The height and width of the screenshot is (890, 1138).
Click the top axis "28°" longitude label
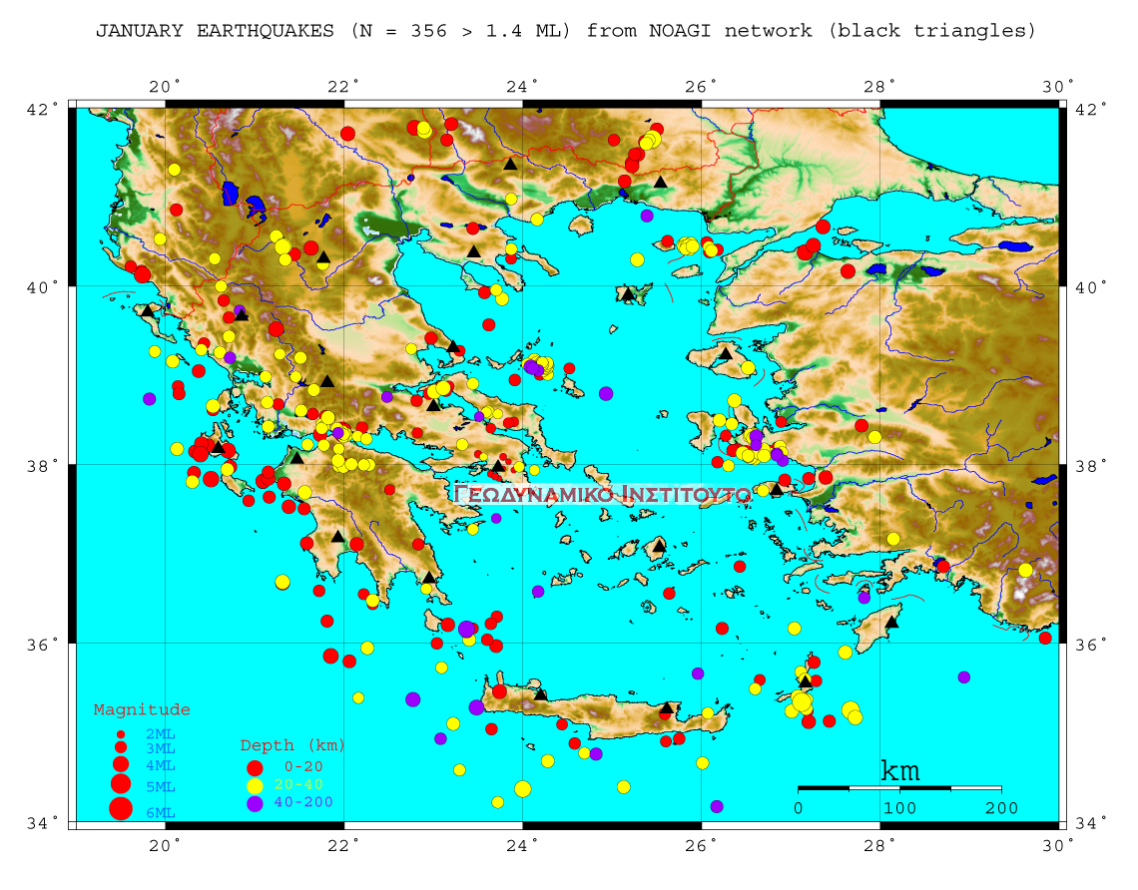pos(879,87)
